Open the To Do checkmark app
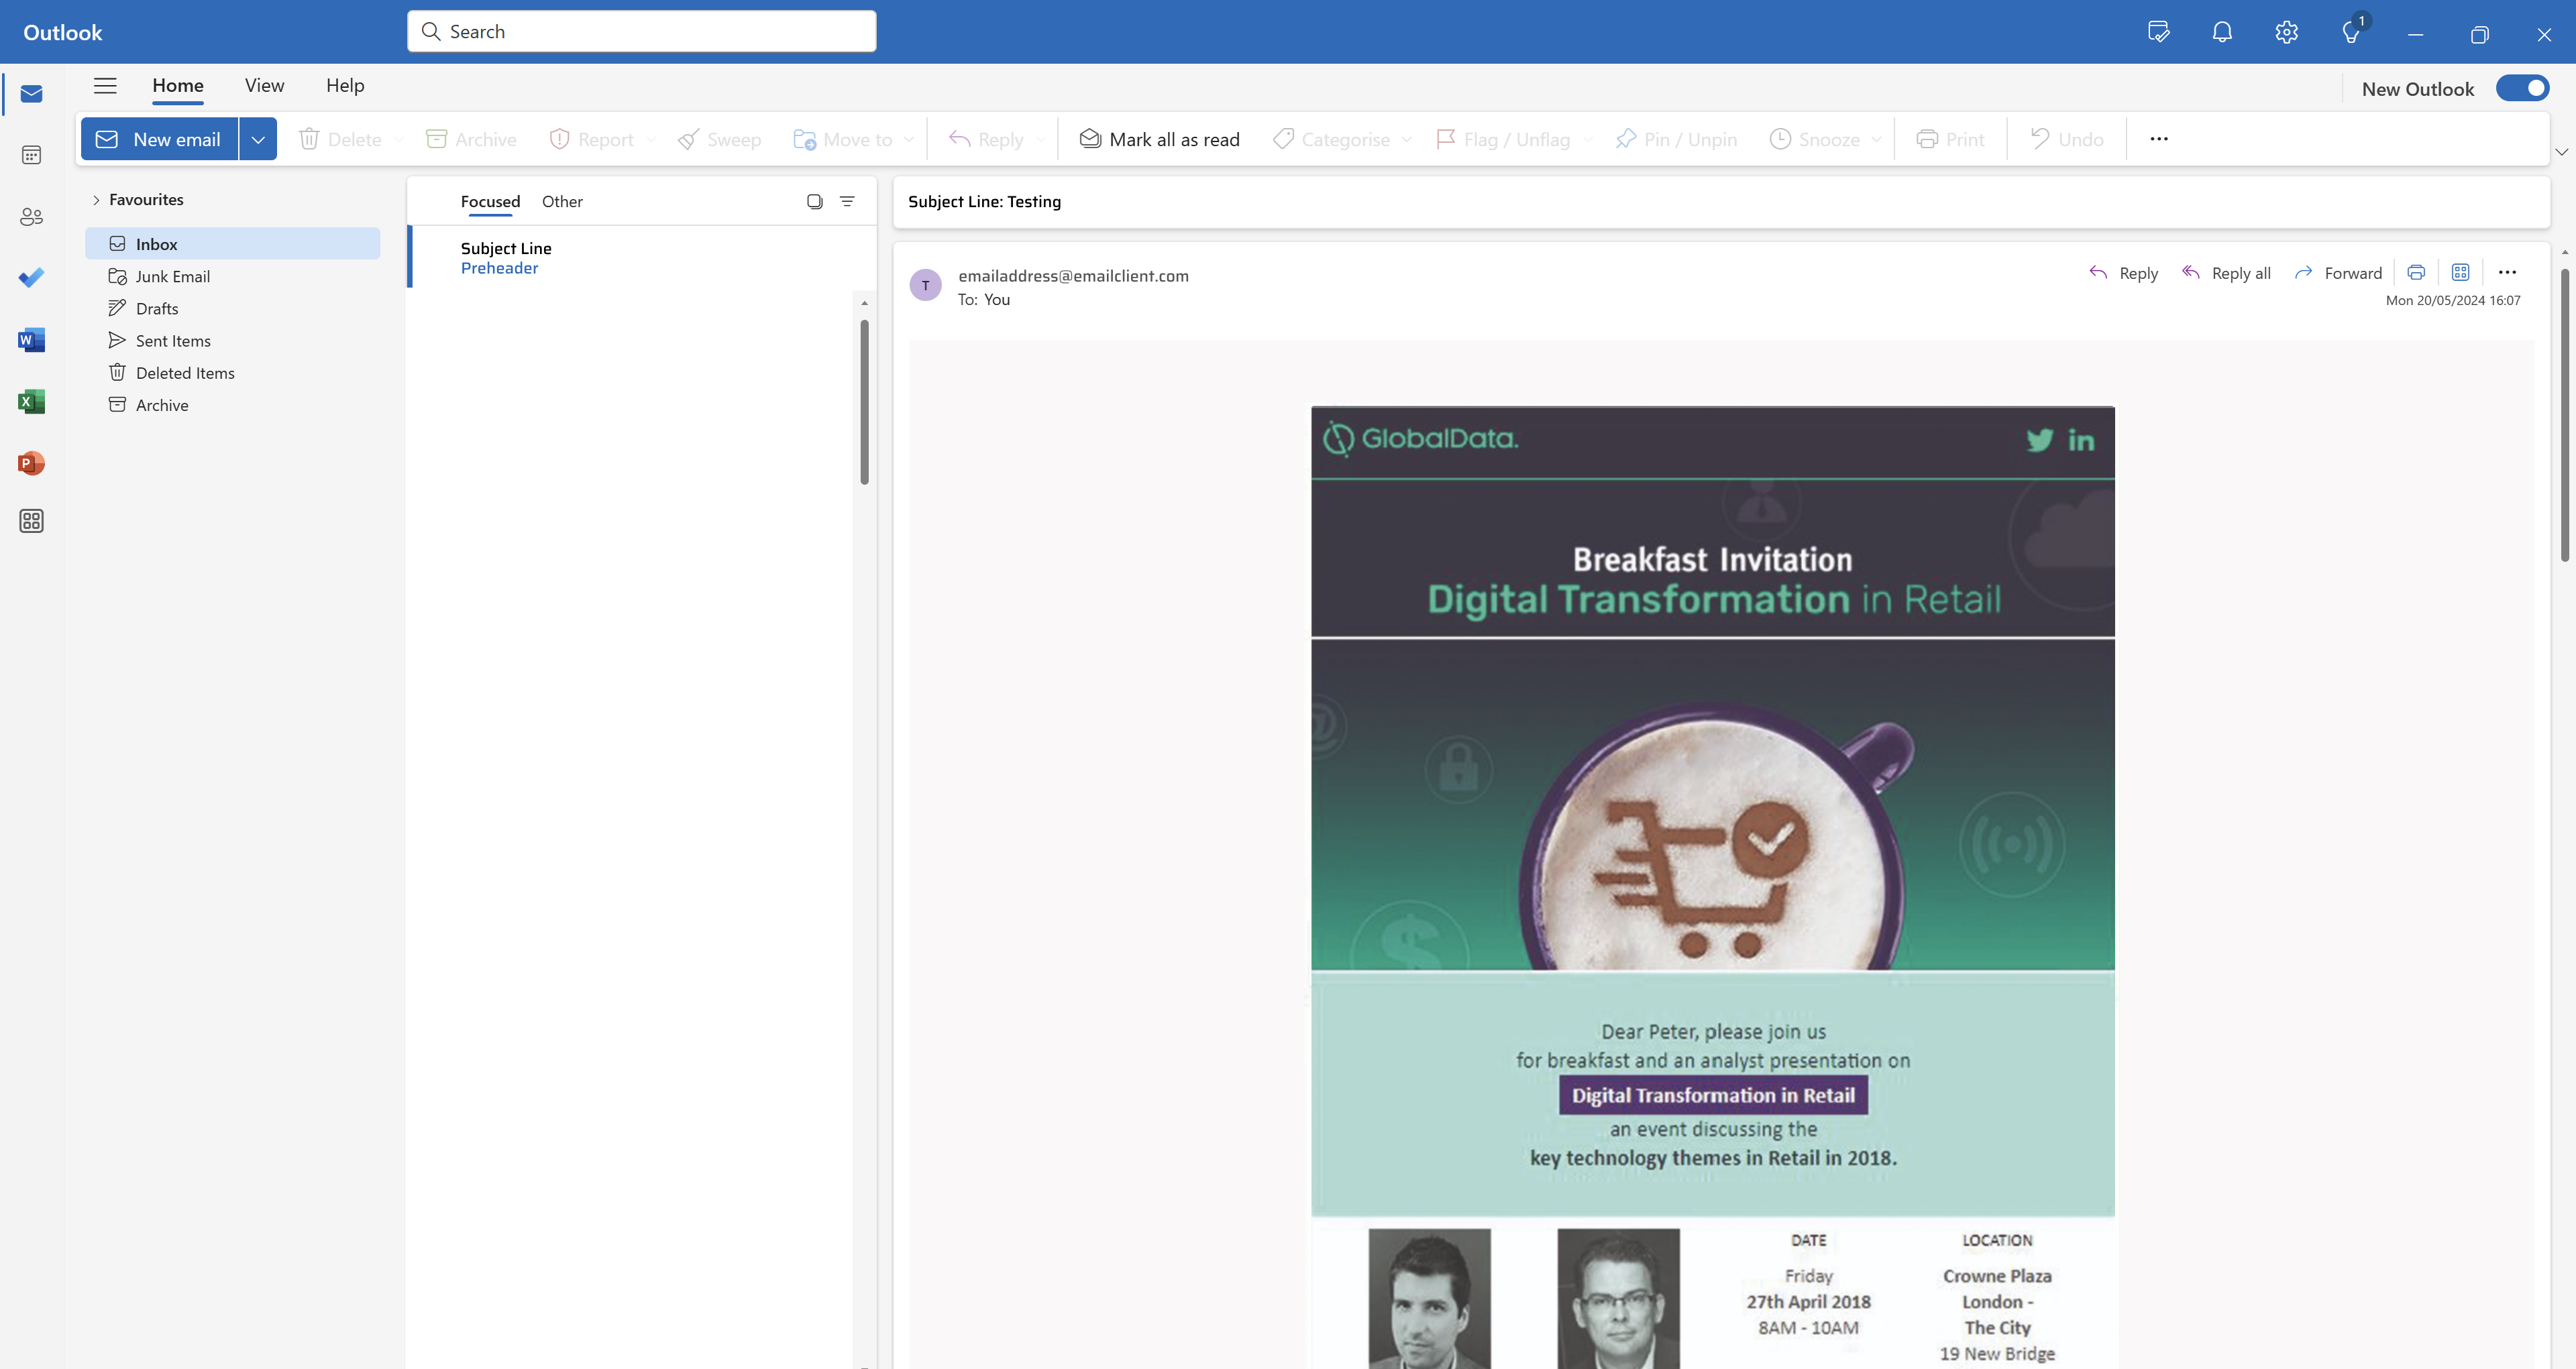The image size is (2576, 1369). click(31, 278)
